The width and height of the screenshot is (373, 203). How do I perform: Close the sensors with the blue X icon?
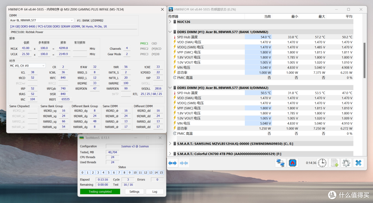(358, 163)
